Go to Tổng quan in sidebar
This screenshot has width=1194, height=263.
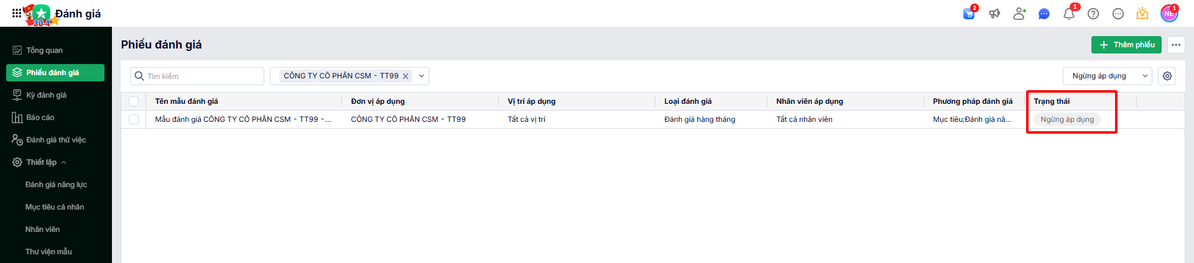pyautogui.click(x=44, y=50)
